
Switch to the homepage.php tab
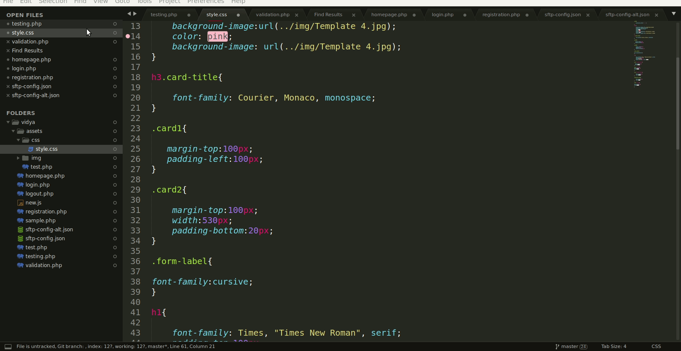(389, 14)
